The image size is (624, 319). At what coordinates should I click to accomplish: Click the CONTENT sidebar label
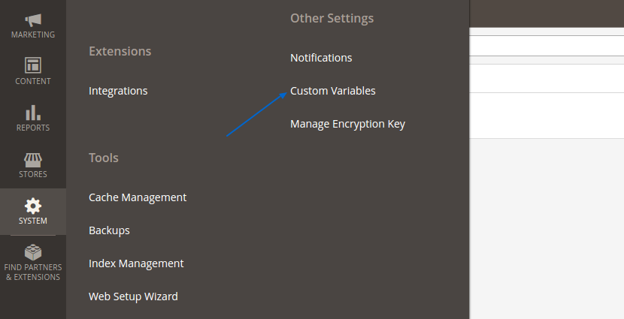coord(33,81)
